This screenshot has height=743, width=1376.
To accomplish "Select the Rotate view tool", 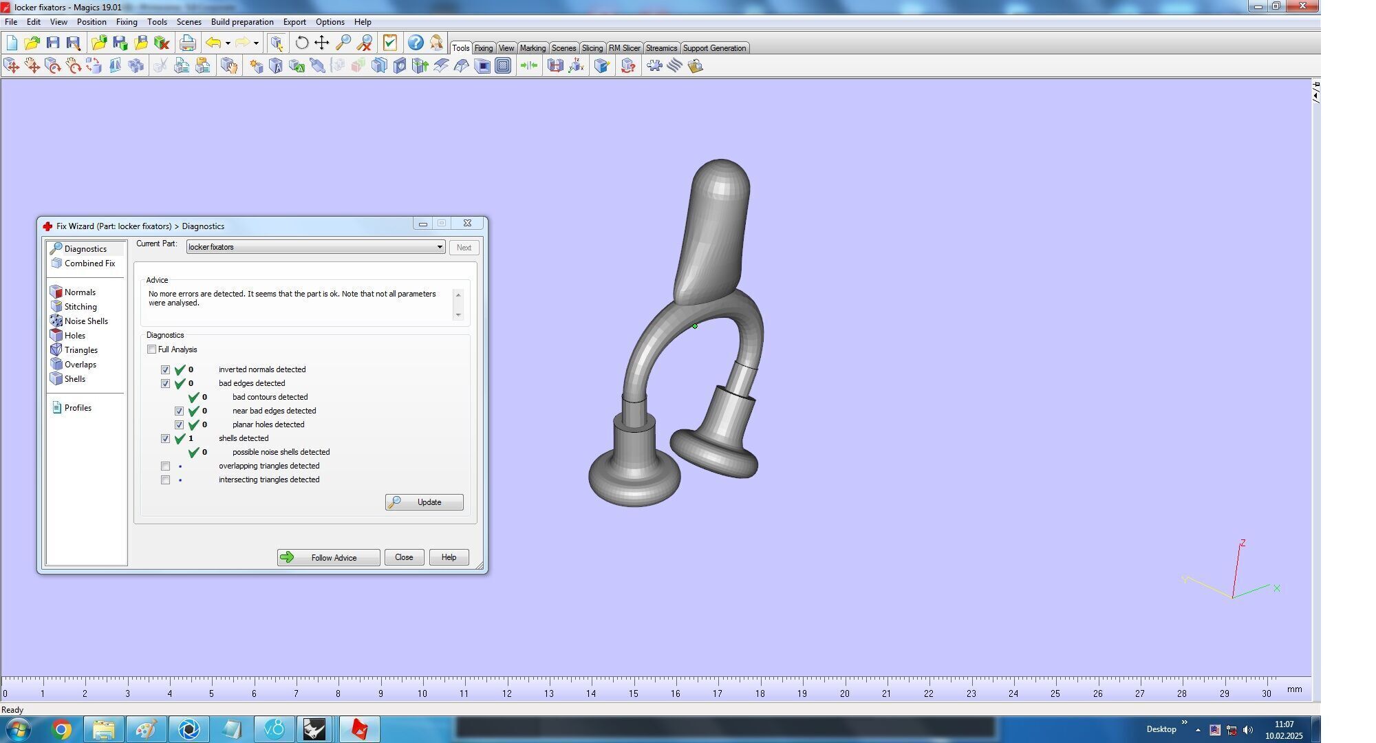I will tap(301, 43).
